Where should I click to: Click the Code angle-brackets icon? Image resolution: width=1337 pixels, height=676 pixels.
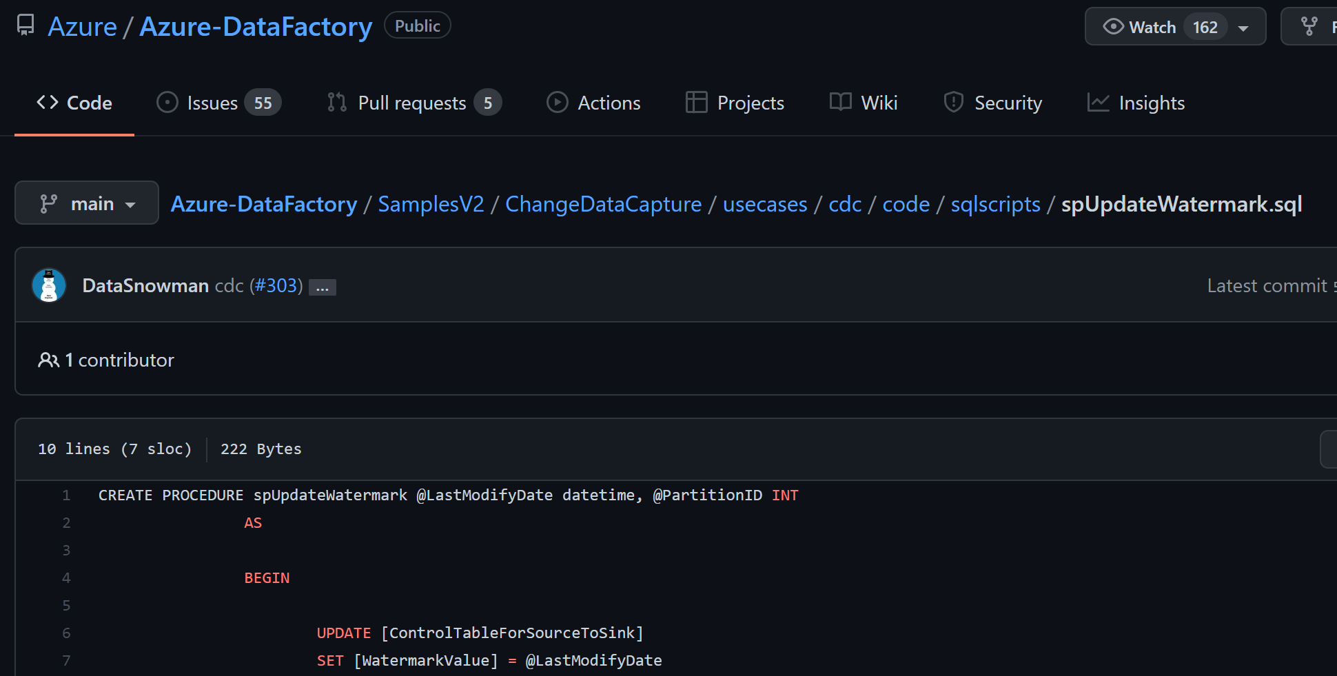[48, 102]
